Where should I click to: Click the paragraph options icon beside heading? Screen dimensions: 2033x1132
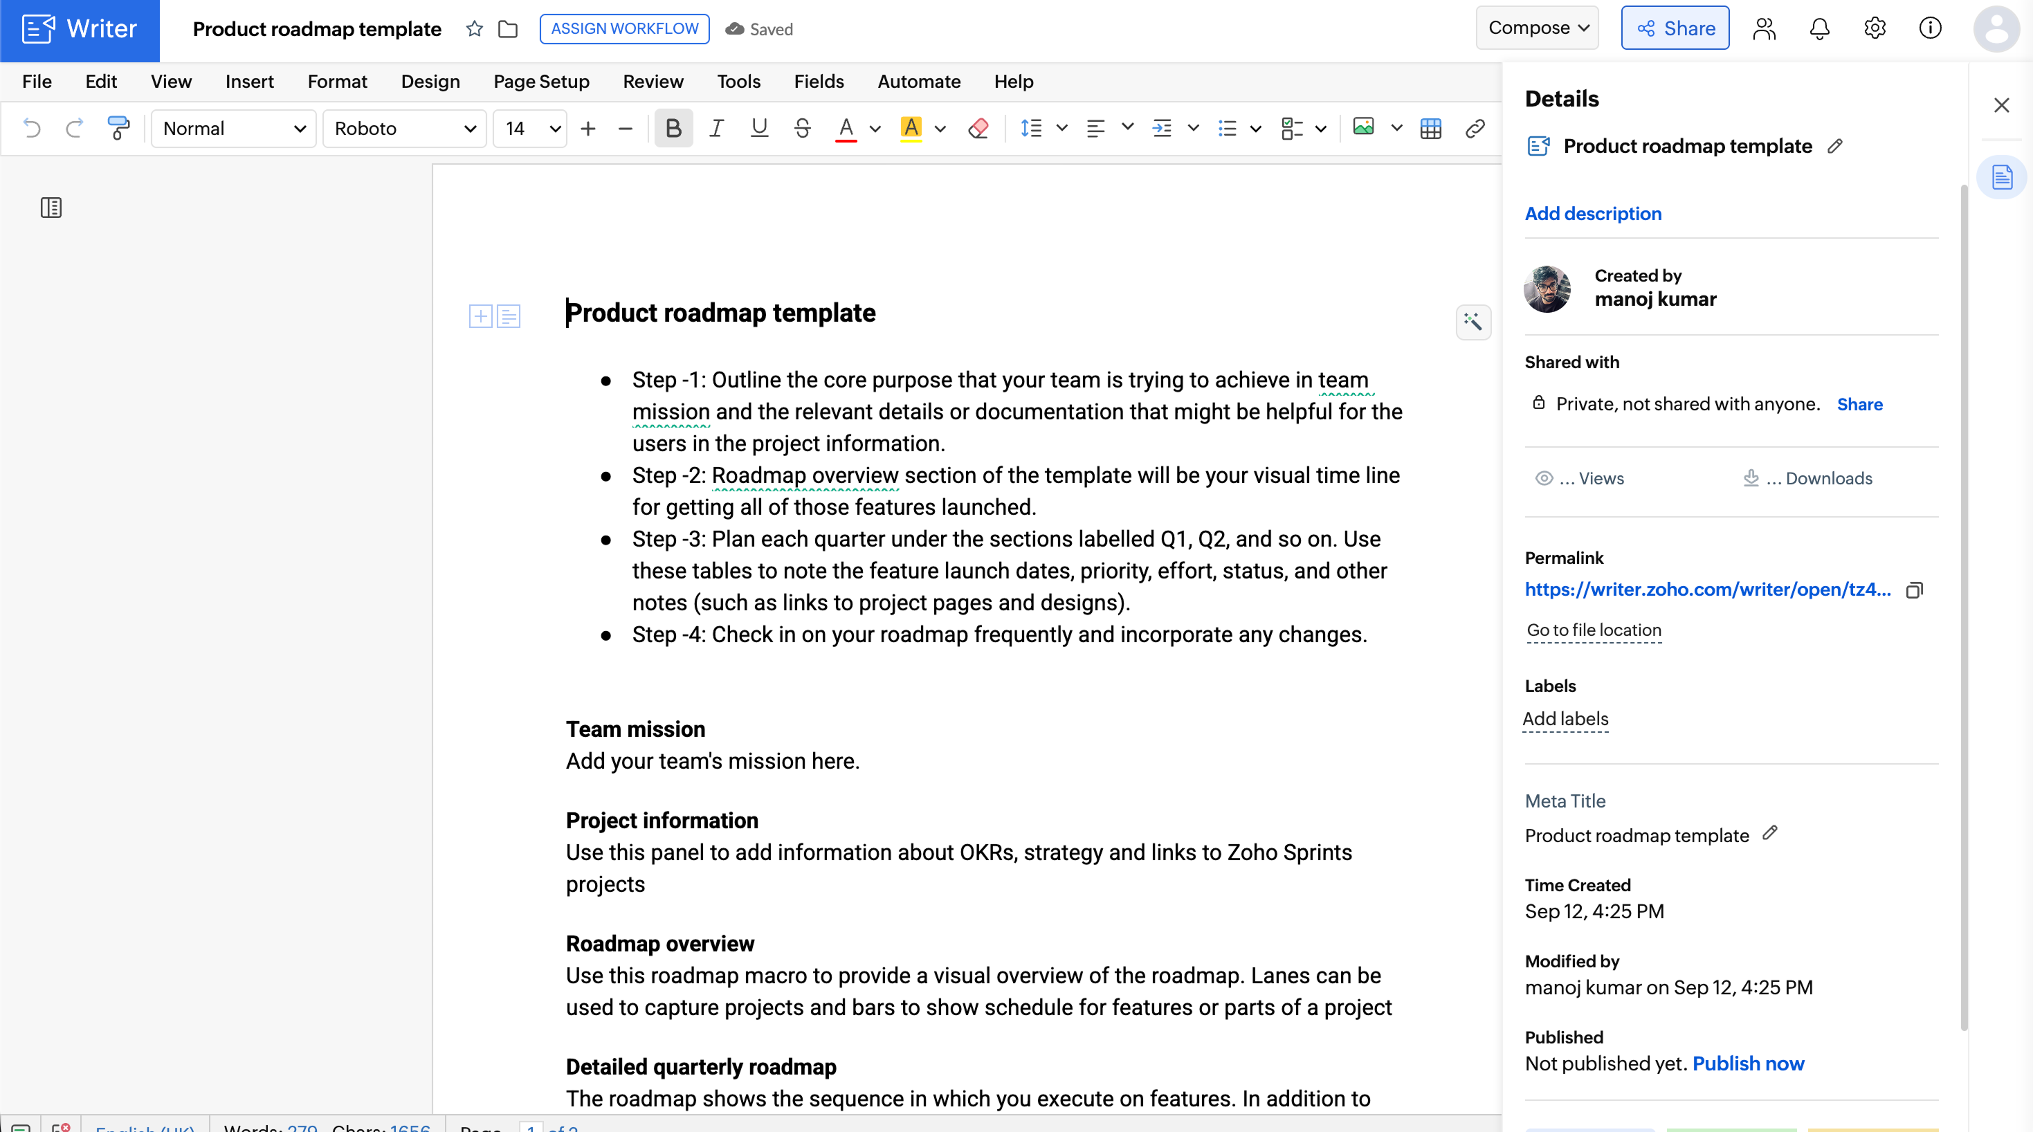click(x=509, y=316)
